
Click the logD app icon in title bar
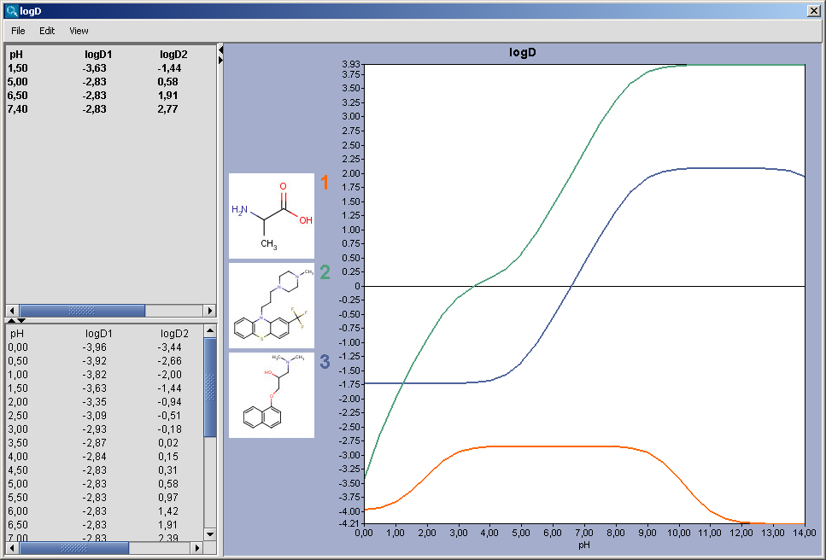point(10,10)
